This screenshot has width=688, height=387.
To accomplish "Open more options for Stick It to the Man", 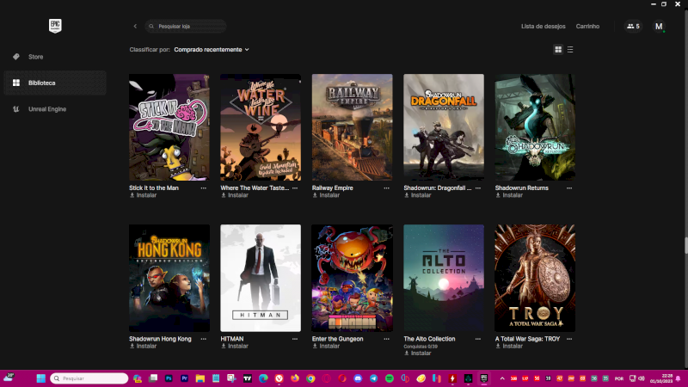I will 204,187.
